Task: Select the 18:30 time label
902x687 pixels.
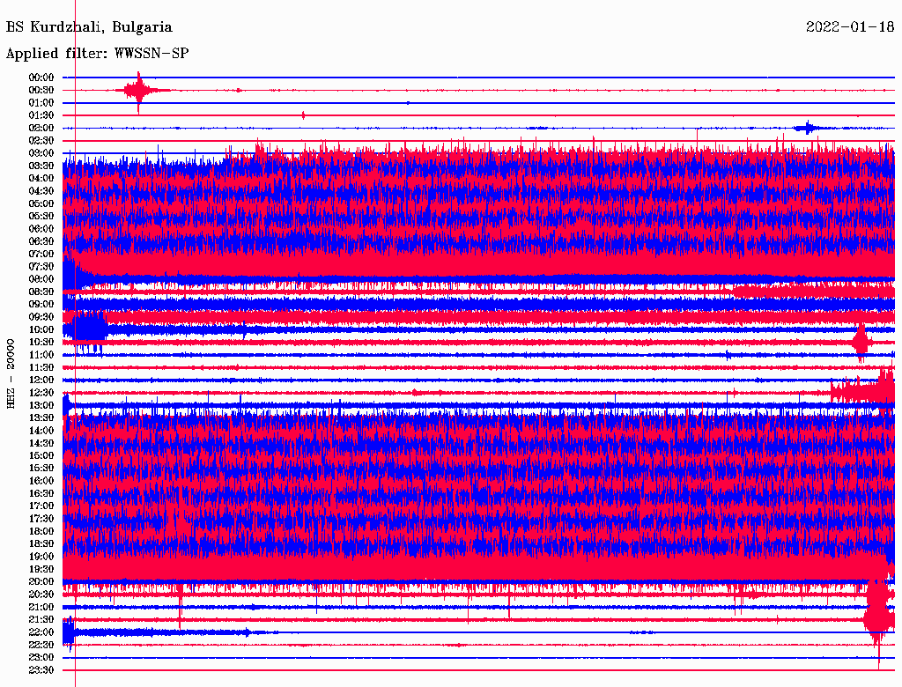Action: (x=41, y=543)
